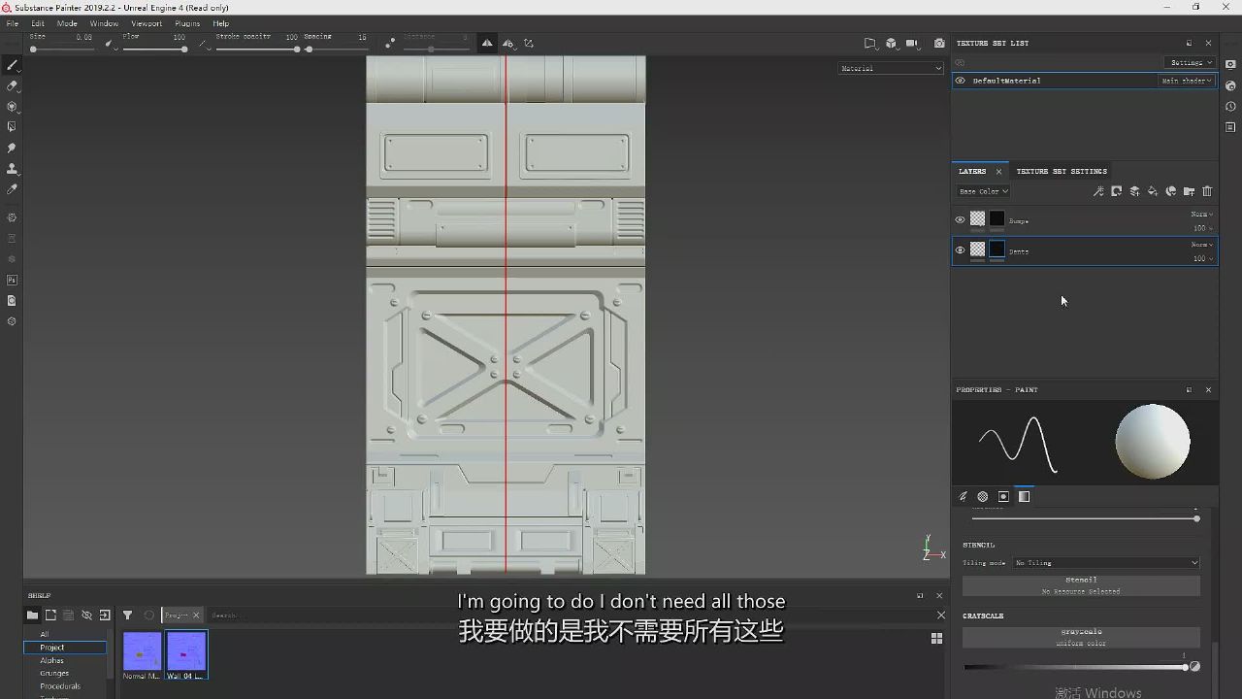Open the Mode menu
Viewport: 1242px width, 699px height.
tap(67, 23)
